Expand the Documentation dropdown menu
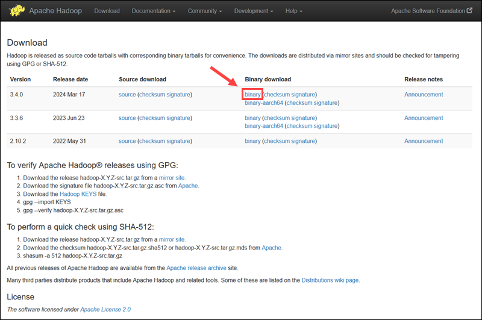 point(154,11)
